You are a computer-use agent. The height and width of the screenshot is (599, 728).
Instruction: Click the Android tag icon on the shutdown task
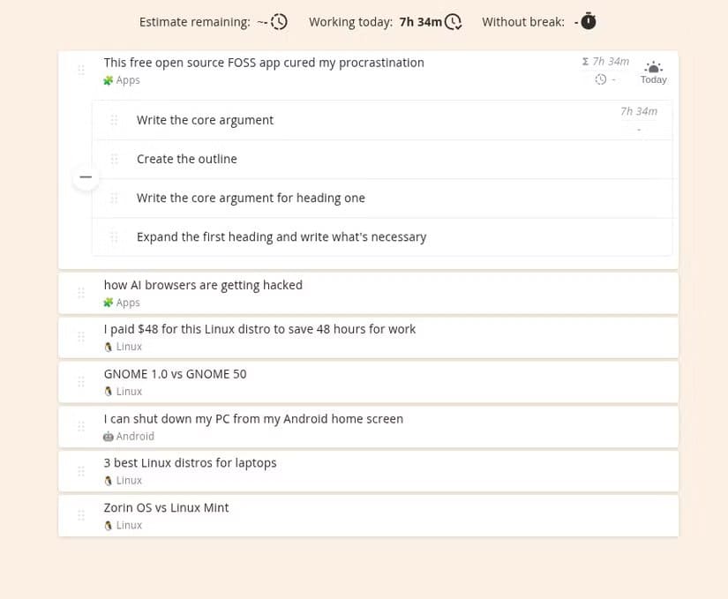pos(110,436)
